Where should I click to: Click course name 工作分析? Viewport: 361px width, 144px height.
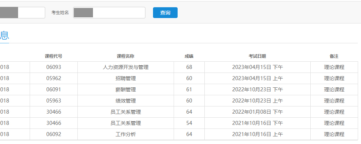[126, 134]
